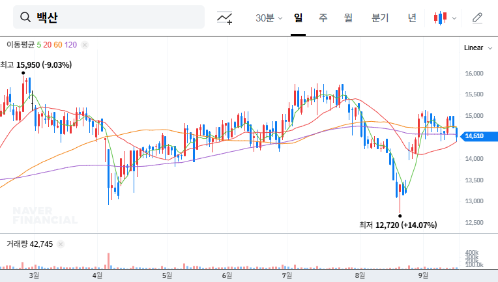This screenshot has width=498, height=282.
Task: Select the 일 daily chart tab
Action: click(x=298, y=18)
